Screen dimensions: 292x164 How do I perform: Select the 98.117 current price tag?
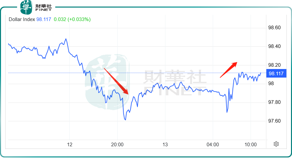tap(276, 73)
